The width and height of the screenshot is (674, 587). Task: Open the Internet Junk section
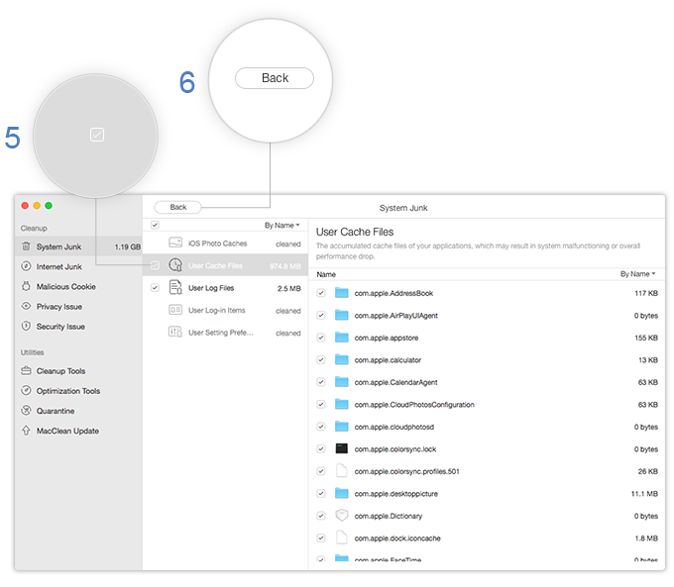point(78,266)
